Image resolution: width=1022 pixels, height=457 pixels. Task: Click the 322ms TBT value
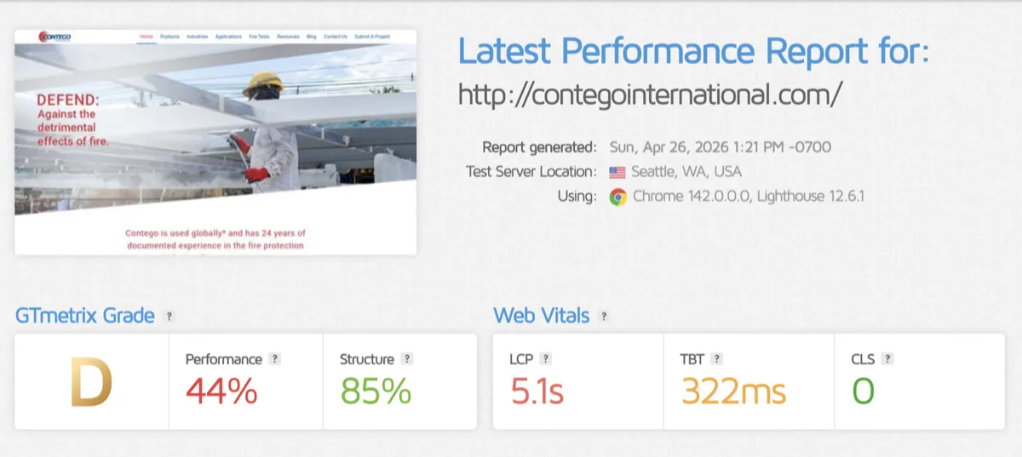point(733,391)
